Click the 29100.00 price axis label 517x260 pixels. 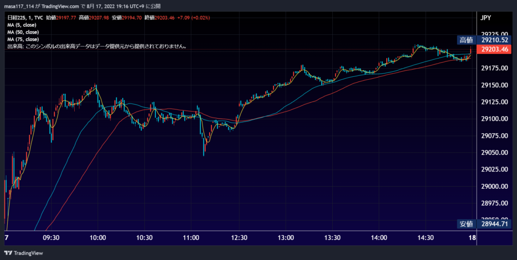click(x=495, y=119)
